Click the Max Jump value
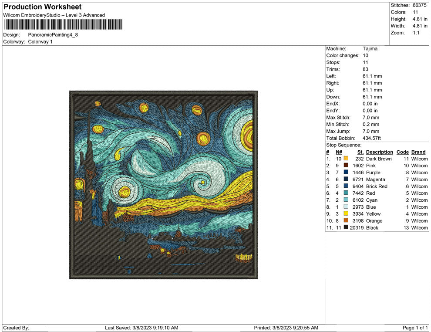 (x=371, y=131)
